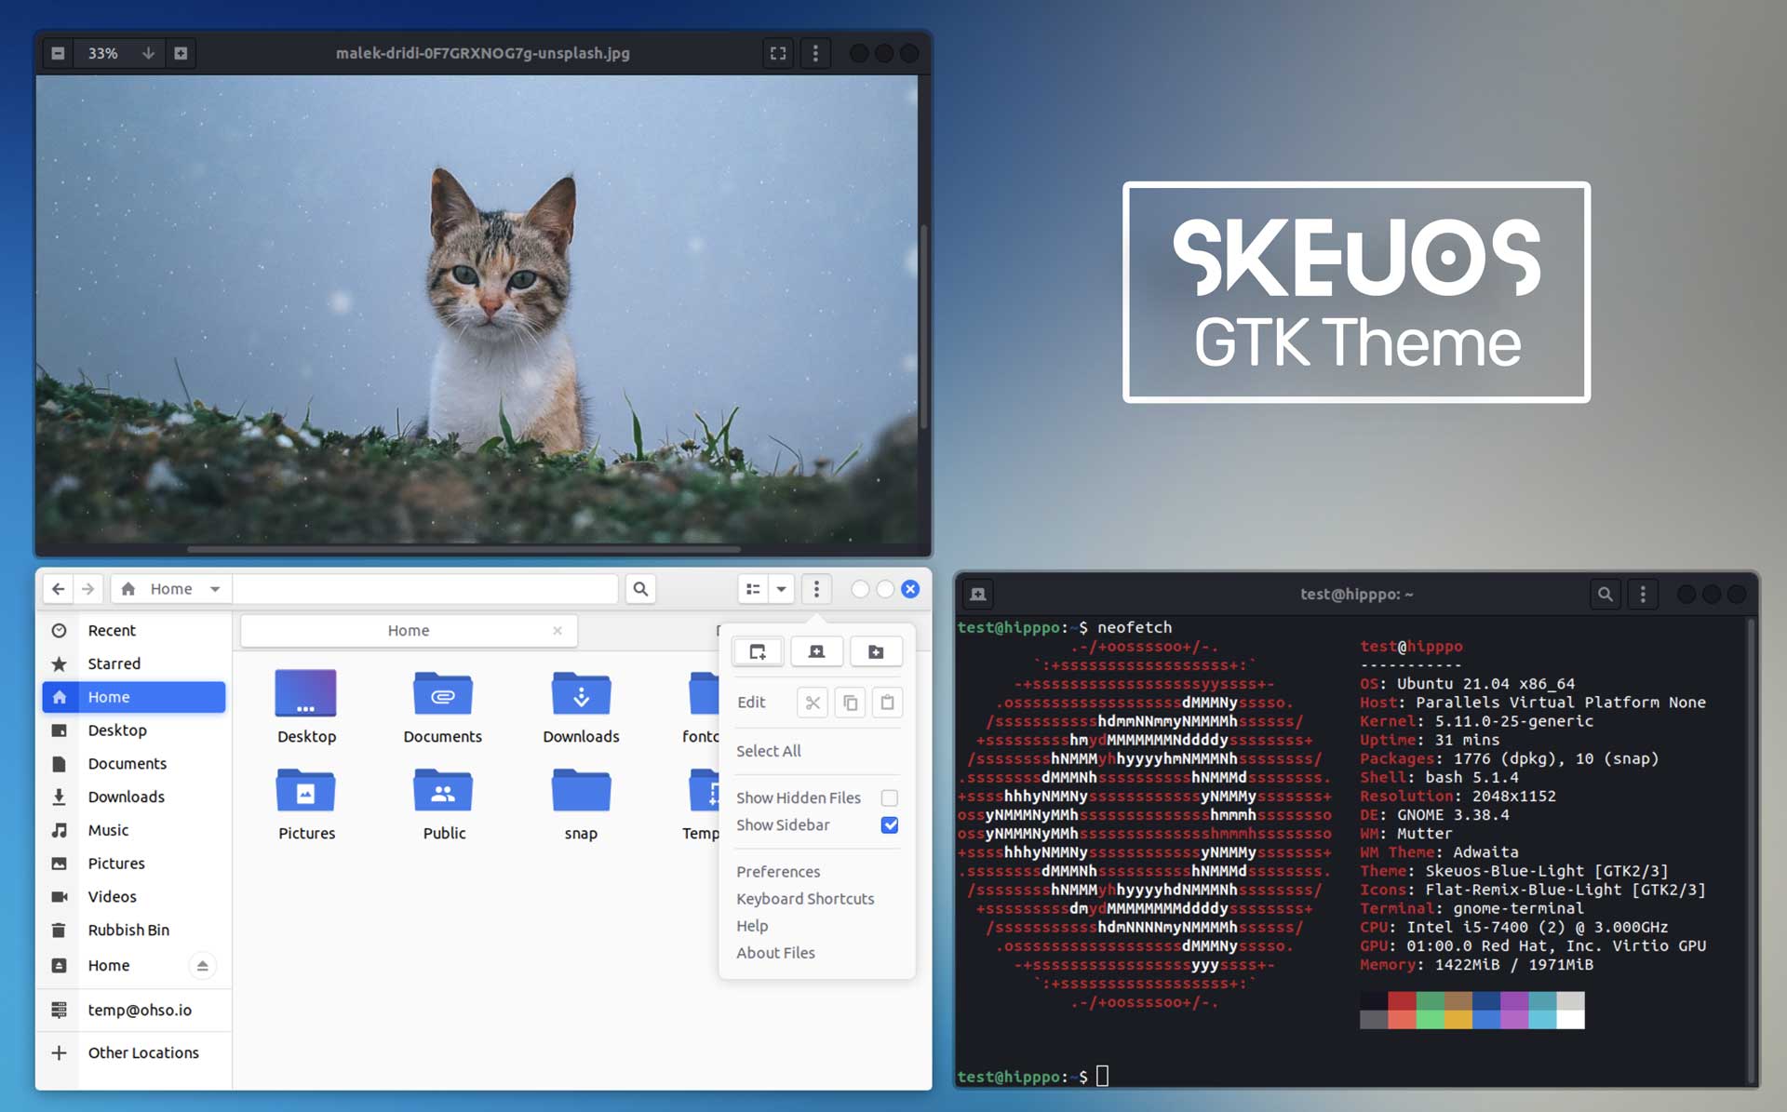
Task: Close the Home tab
Action: pos(558,631)
